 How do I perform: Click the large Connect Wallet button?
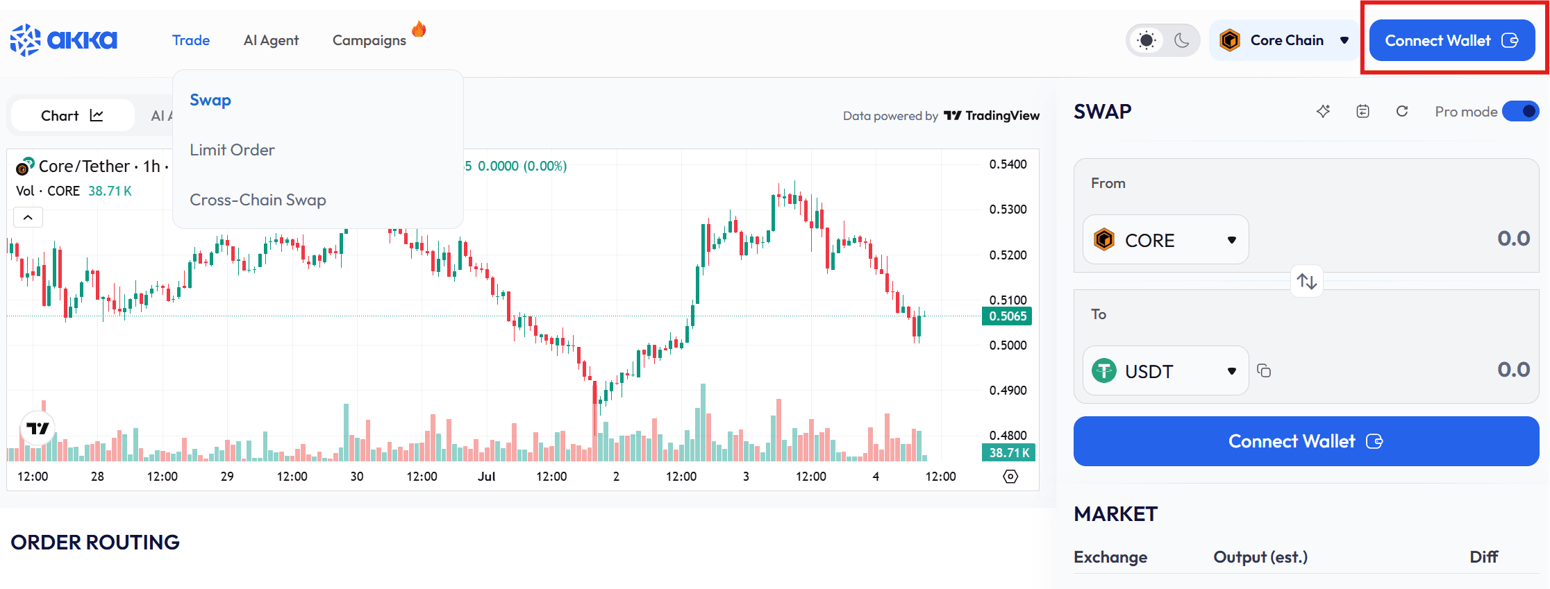coord(1306,441)
